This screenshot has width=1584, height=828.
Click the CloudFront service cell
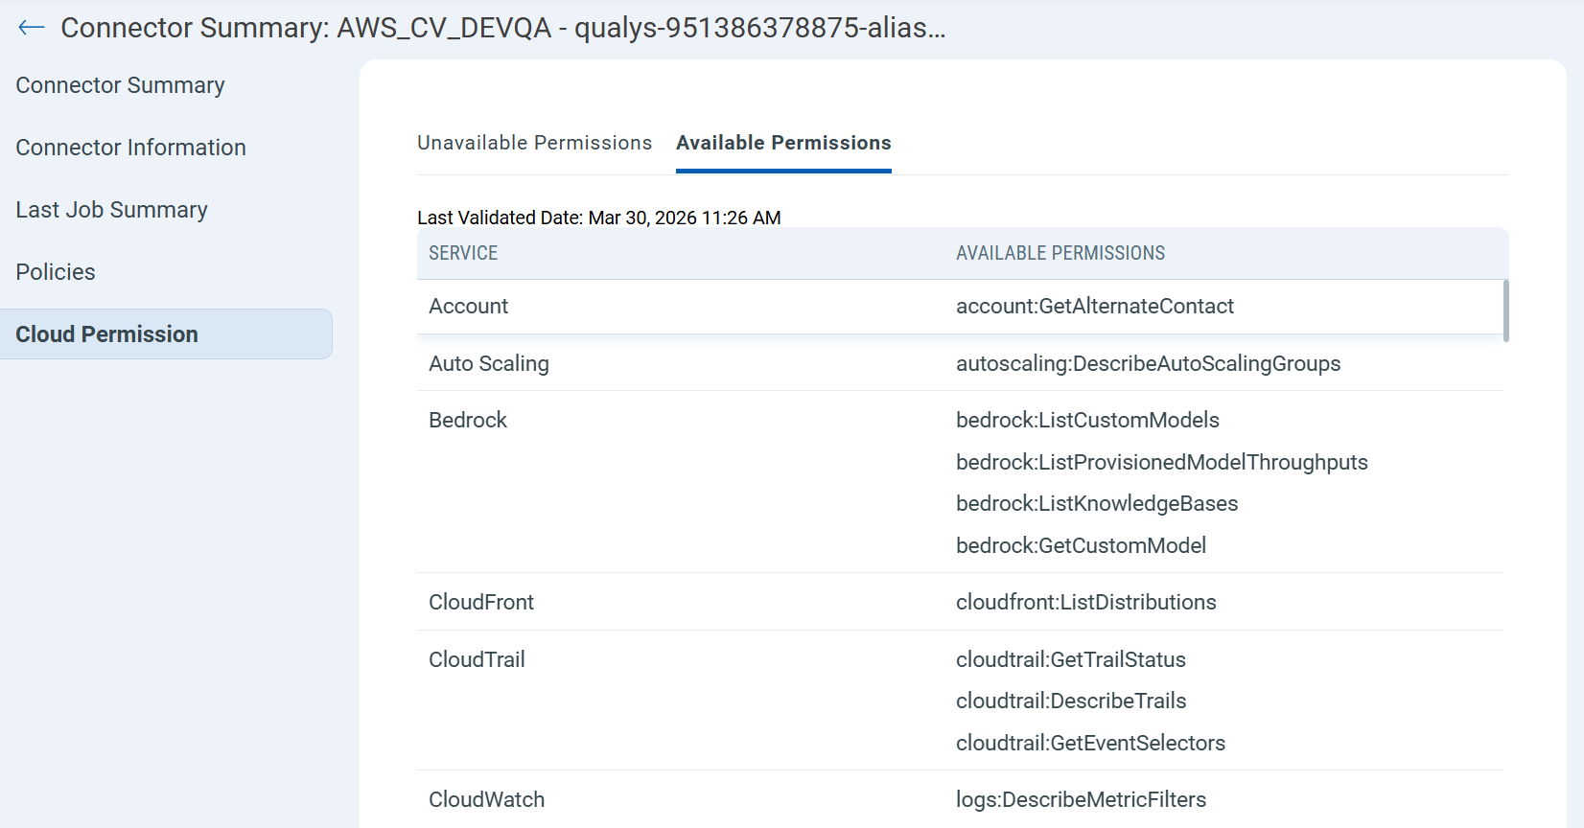481,603
